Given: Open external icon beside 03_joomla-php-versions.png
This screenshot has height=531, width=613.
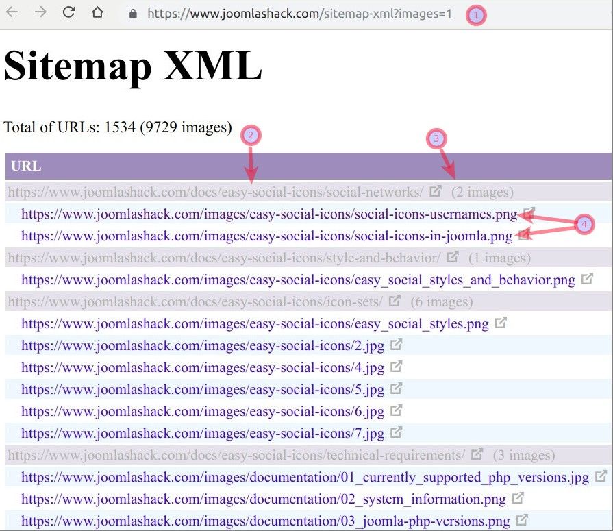Looking at the screenshot, I should point(521,519).
